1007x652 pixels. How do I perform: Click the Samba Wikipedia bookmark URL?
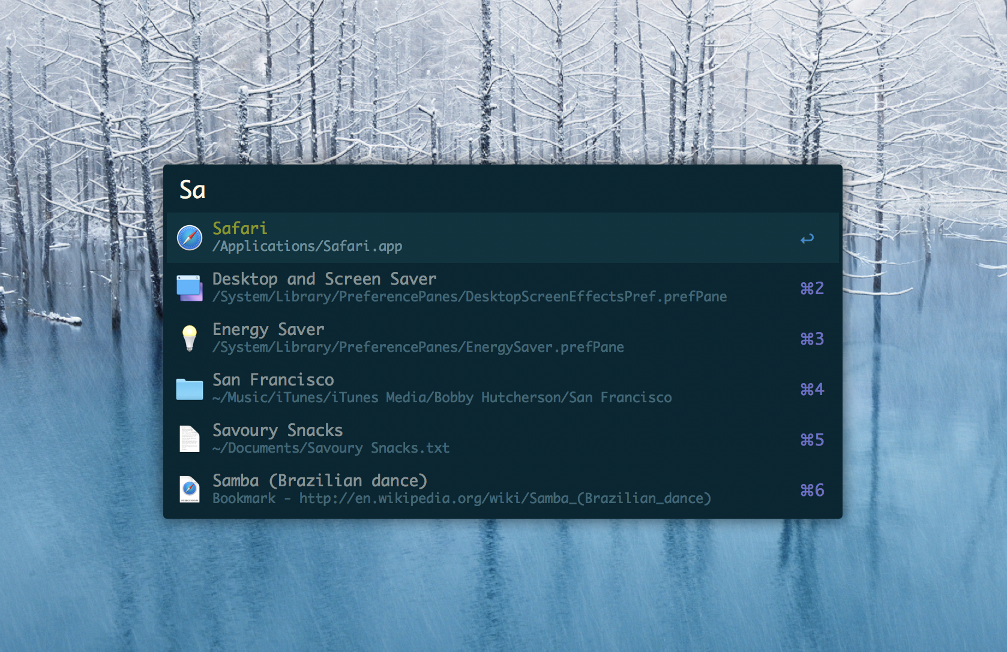504,499
